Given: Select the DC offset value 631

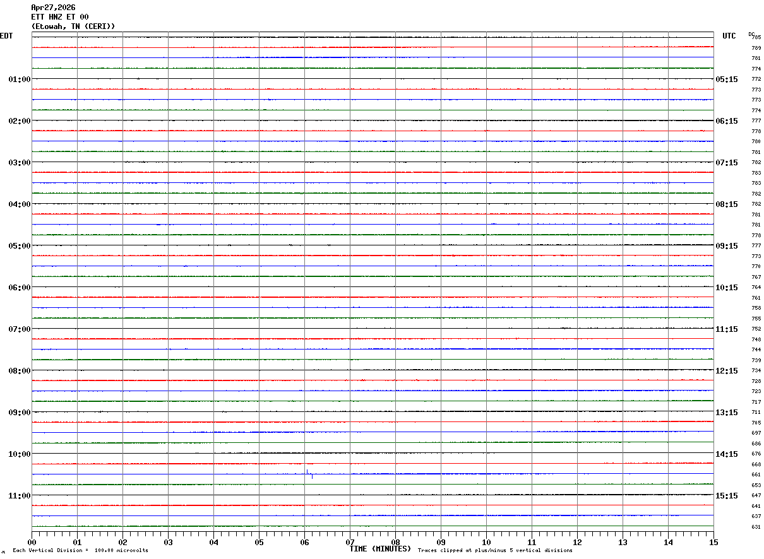Looking at the screenshot, I should tap(756, 527).
